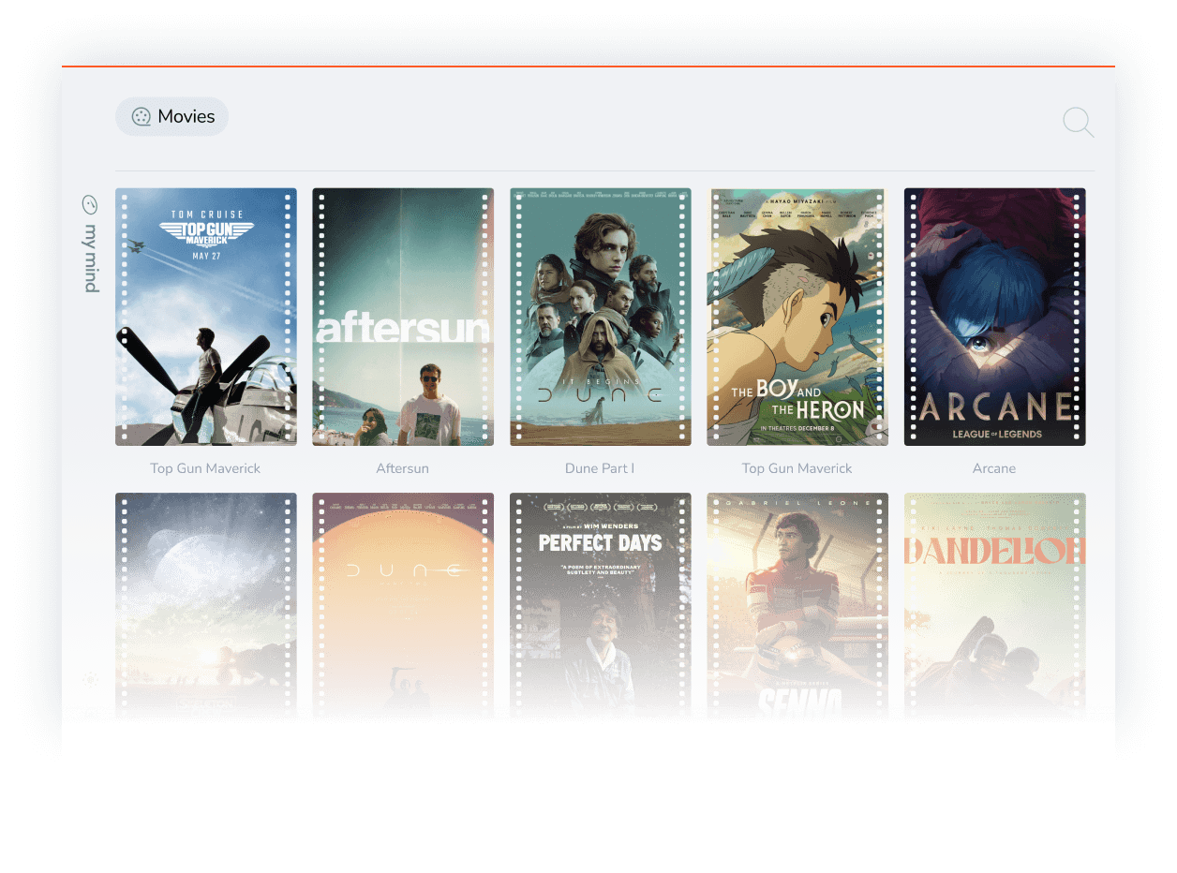Screen dimensions: 1177x873
Task: Click the "Top Gun Maverick" caption under first poster
Action: point(205,467)
